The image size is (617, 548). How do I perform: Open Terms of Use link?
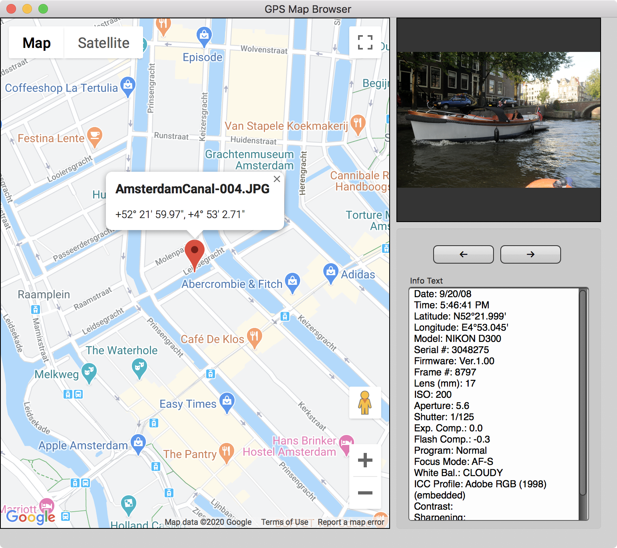[285, 522]
